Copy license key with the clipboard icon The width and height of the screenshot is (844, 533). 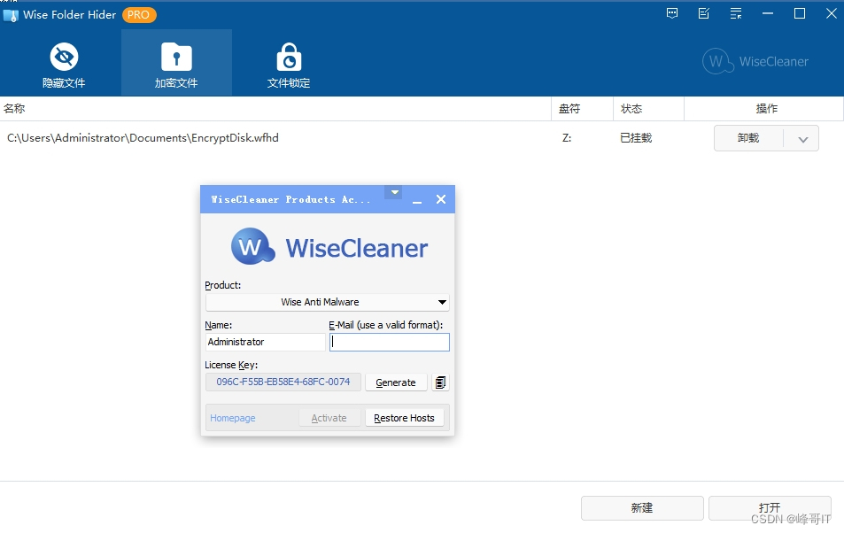coord(440,382)
